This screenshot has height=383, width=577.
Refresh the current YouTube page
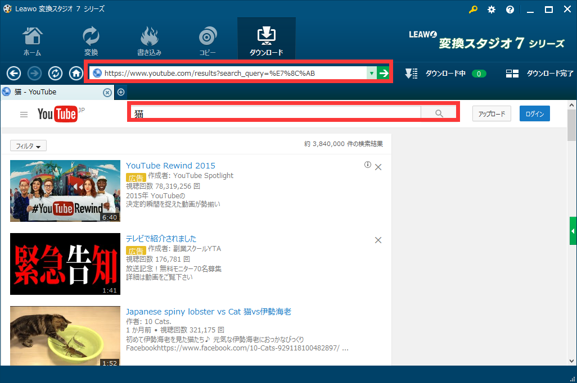[x=55, y=73]
